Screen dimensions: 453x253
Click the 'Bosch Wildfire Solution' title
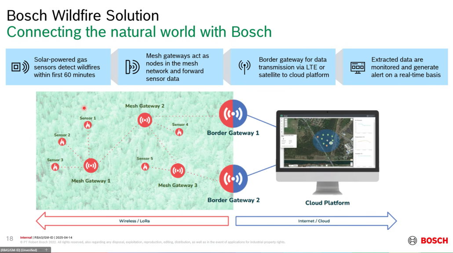pyautogui.click(x=83, y=15)
